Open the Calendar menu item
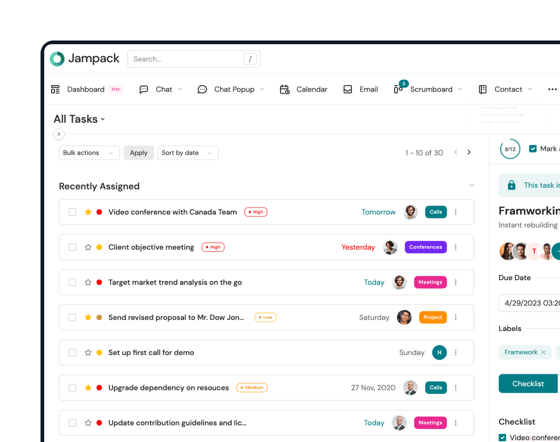This screenshot has width=560, height=442. pyautogui.click(x=303, y=89)
